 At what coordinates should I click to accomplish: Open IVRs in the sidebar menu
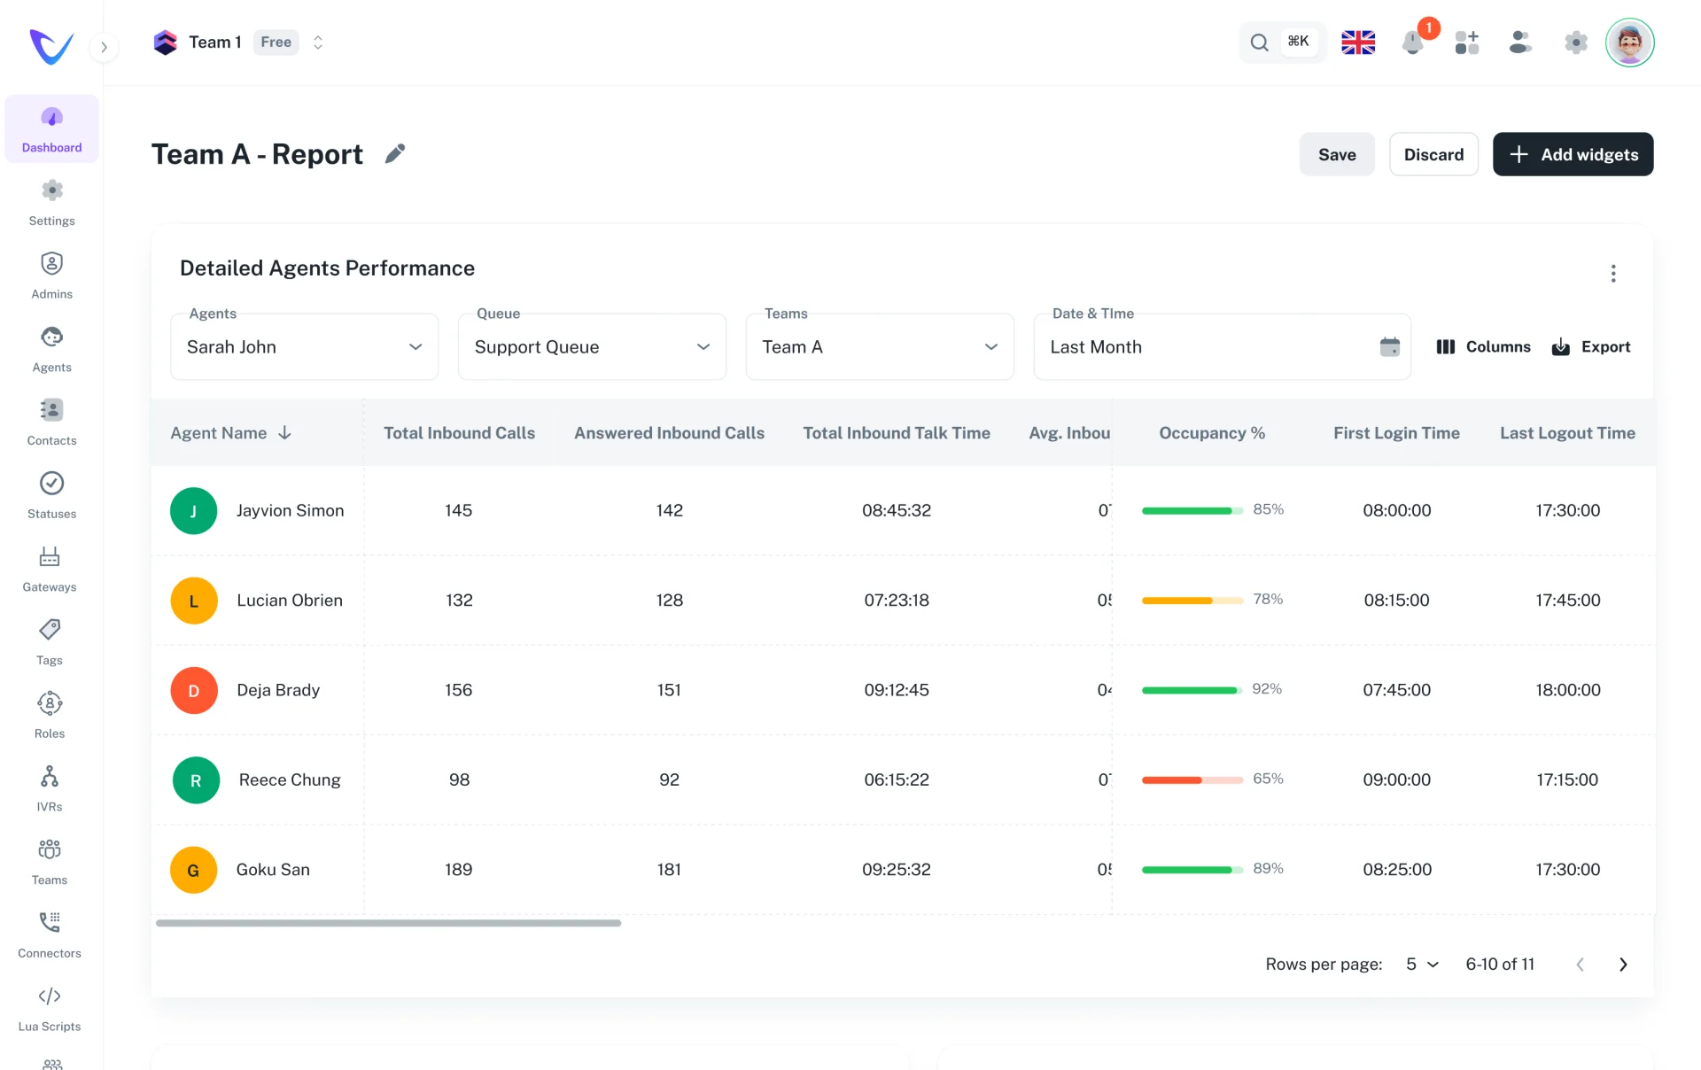[x=50, y=789]
